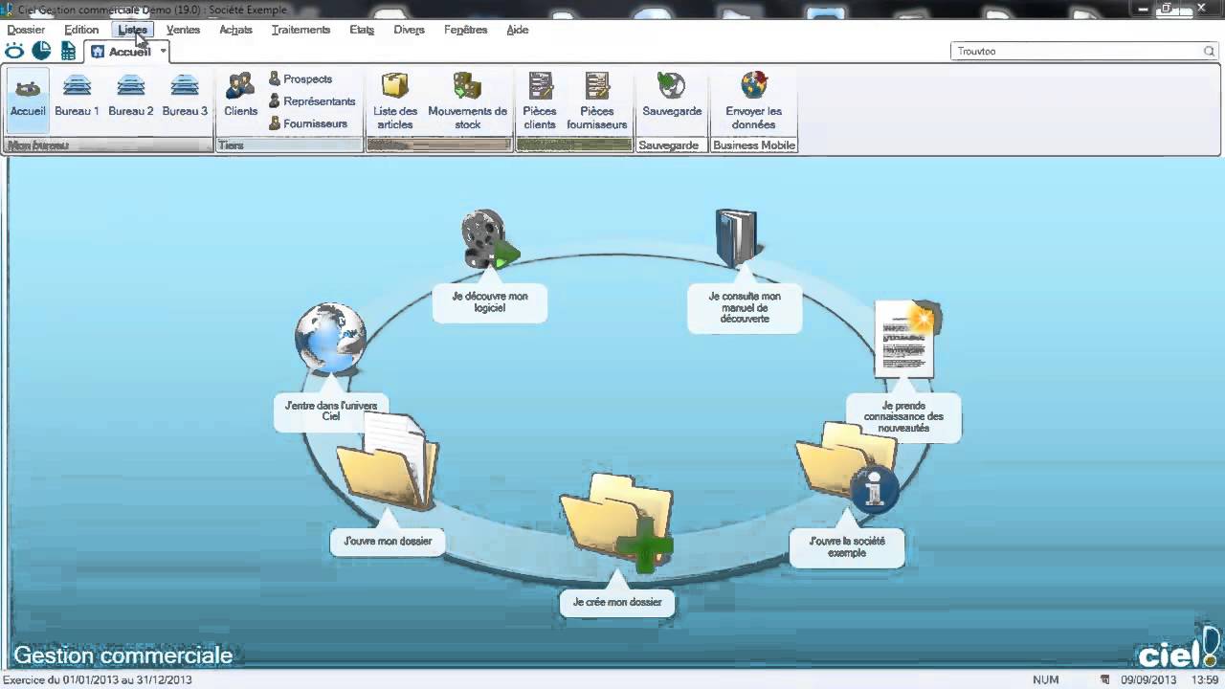Click the calculator icon in quick toolbar
Viewport: 1225px width, 689px height.
click(x=68, y=52)
